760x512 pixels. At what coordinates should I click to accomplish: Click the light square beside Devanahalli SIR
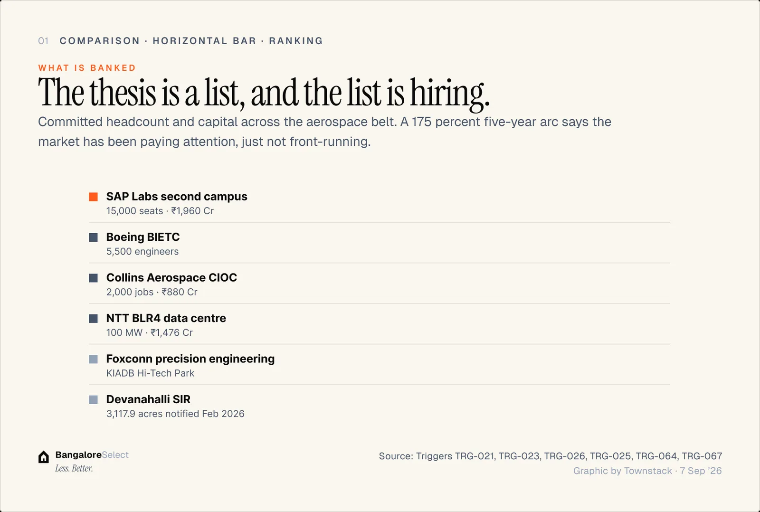click(94, 400)
